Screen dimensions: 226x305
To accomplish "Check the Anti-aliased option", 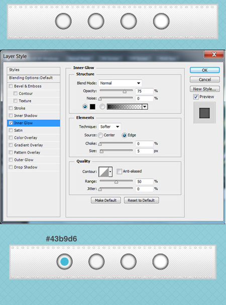I will (119, 171).
